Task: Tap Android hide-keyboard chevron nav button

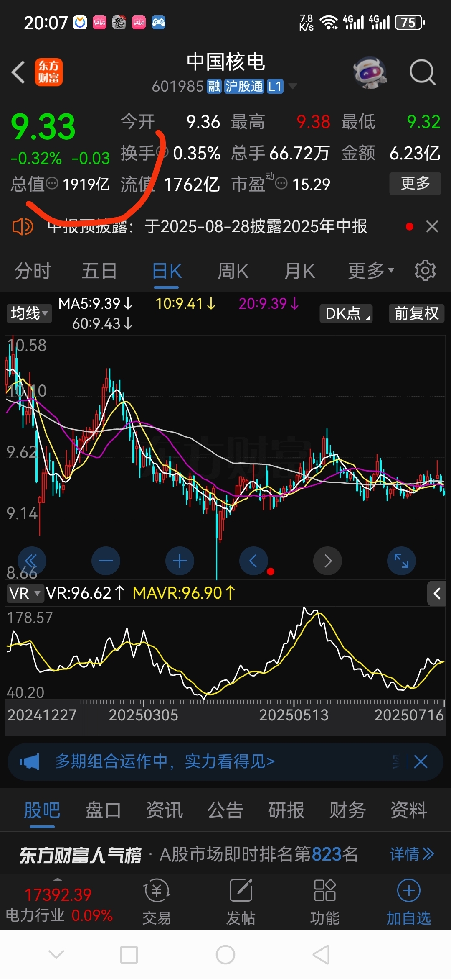Action: tap(56, 954)
